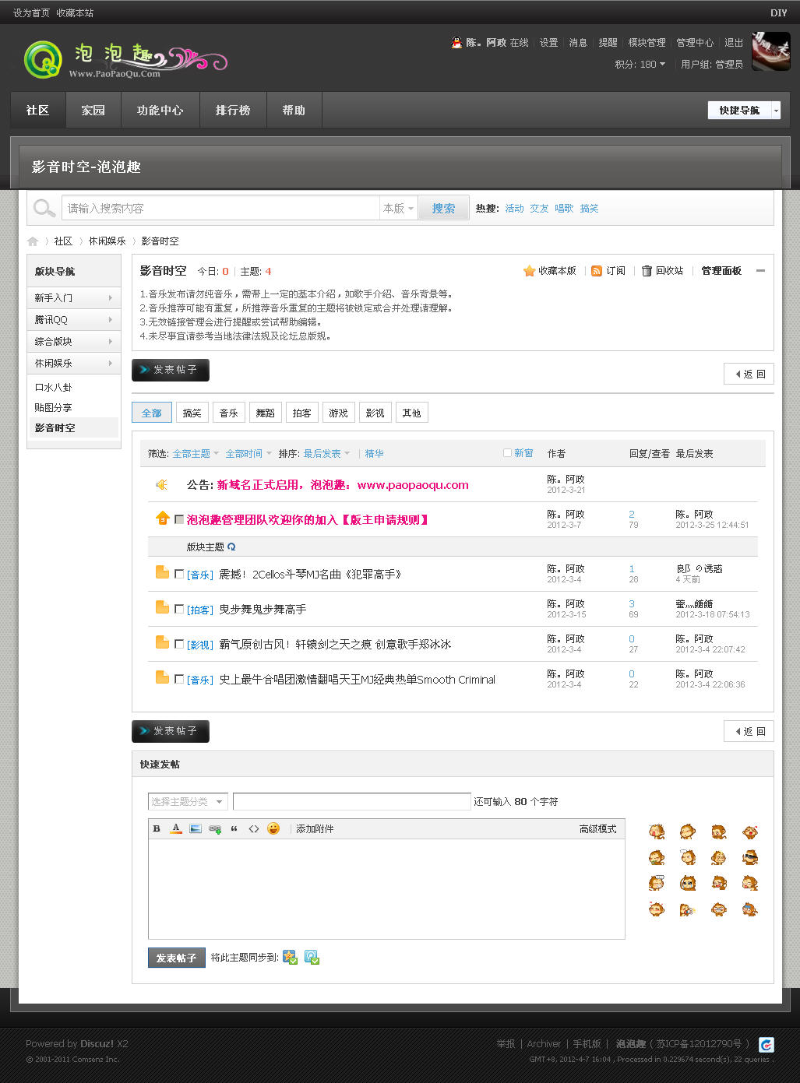Click the 返回 button above thread list
The height and width of the screenshot is (1083, 800).
pos(749,374)
